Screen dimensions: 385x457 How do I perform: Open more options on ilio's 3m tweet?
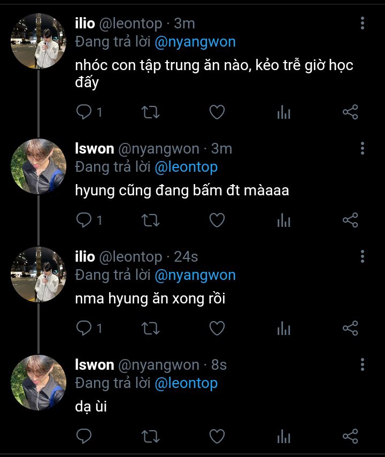click(363, 23)
